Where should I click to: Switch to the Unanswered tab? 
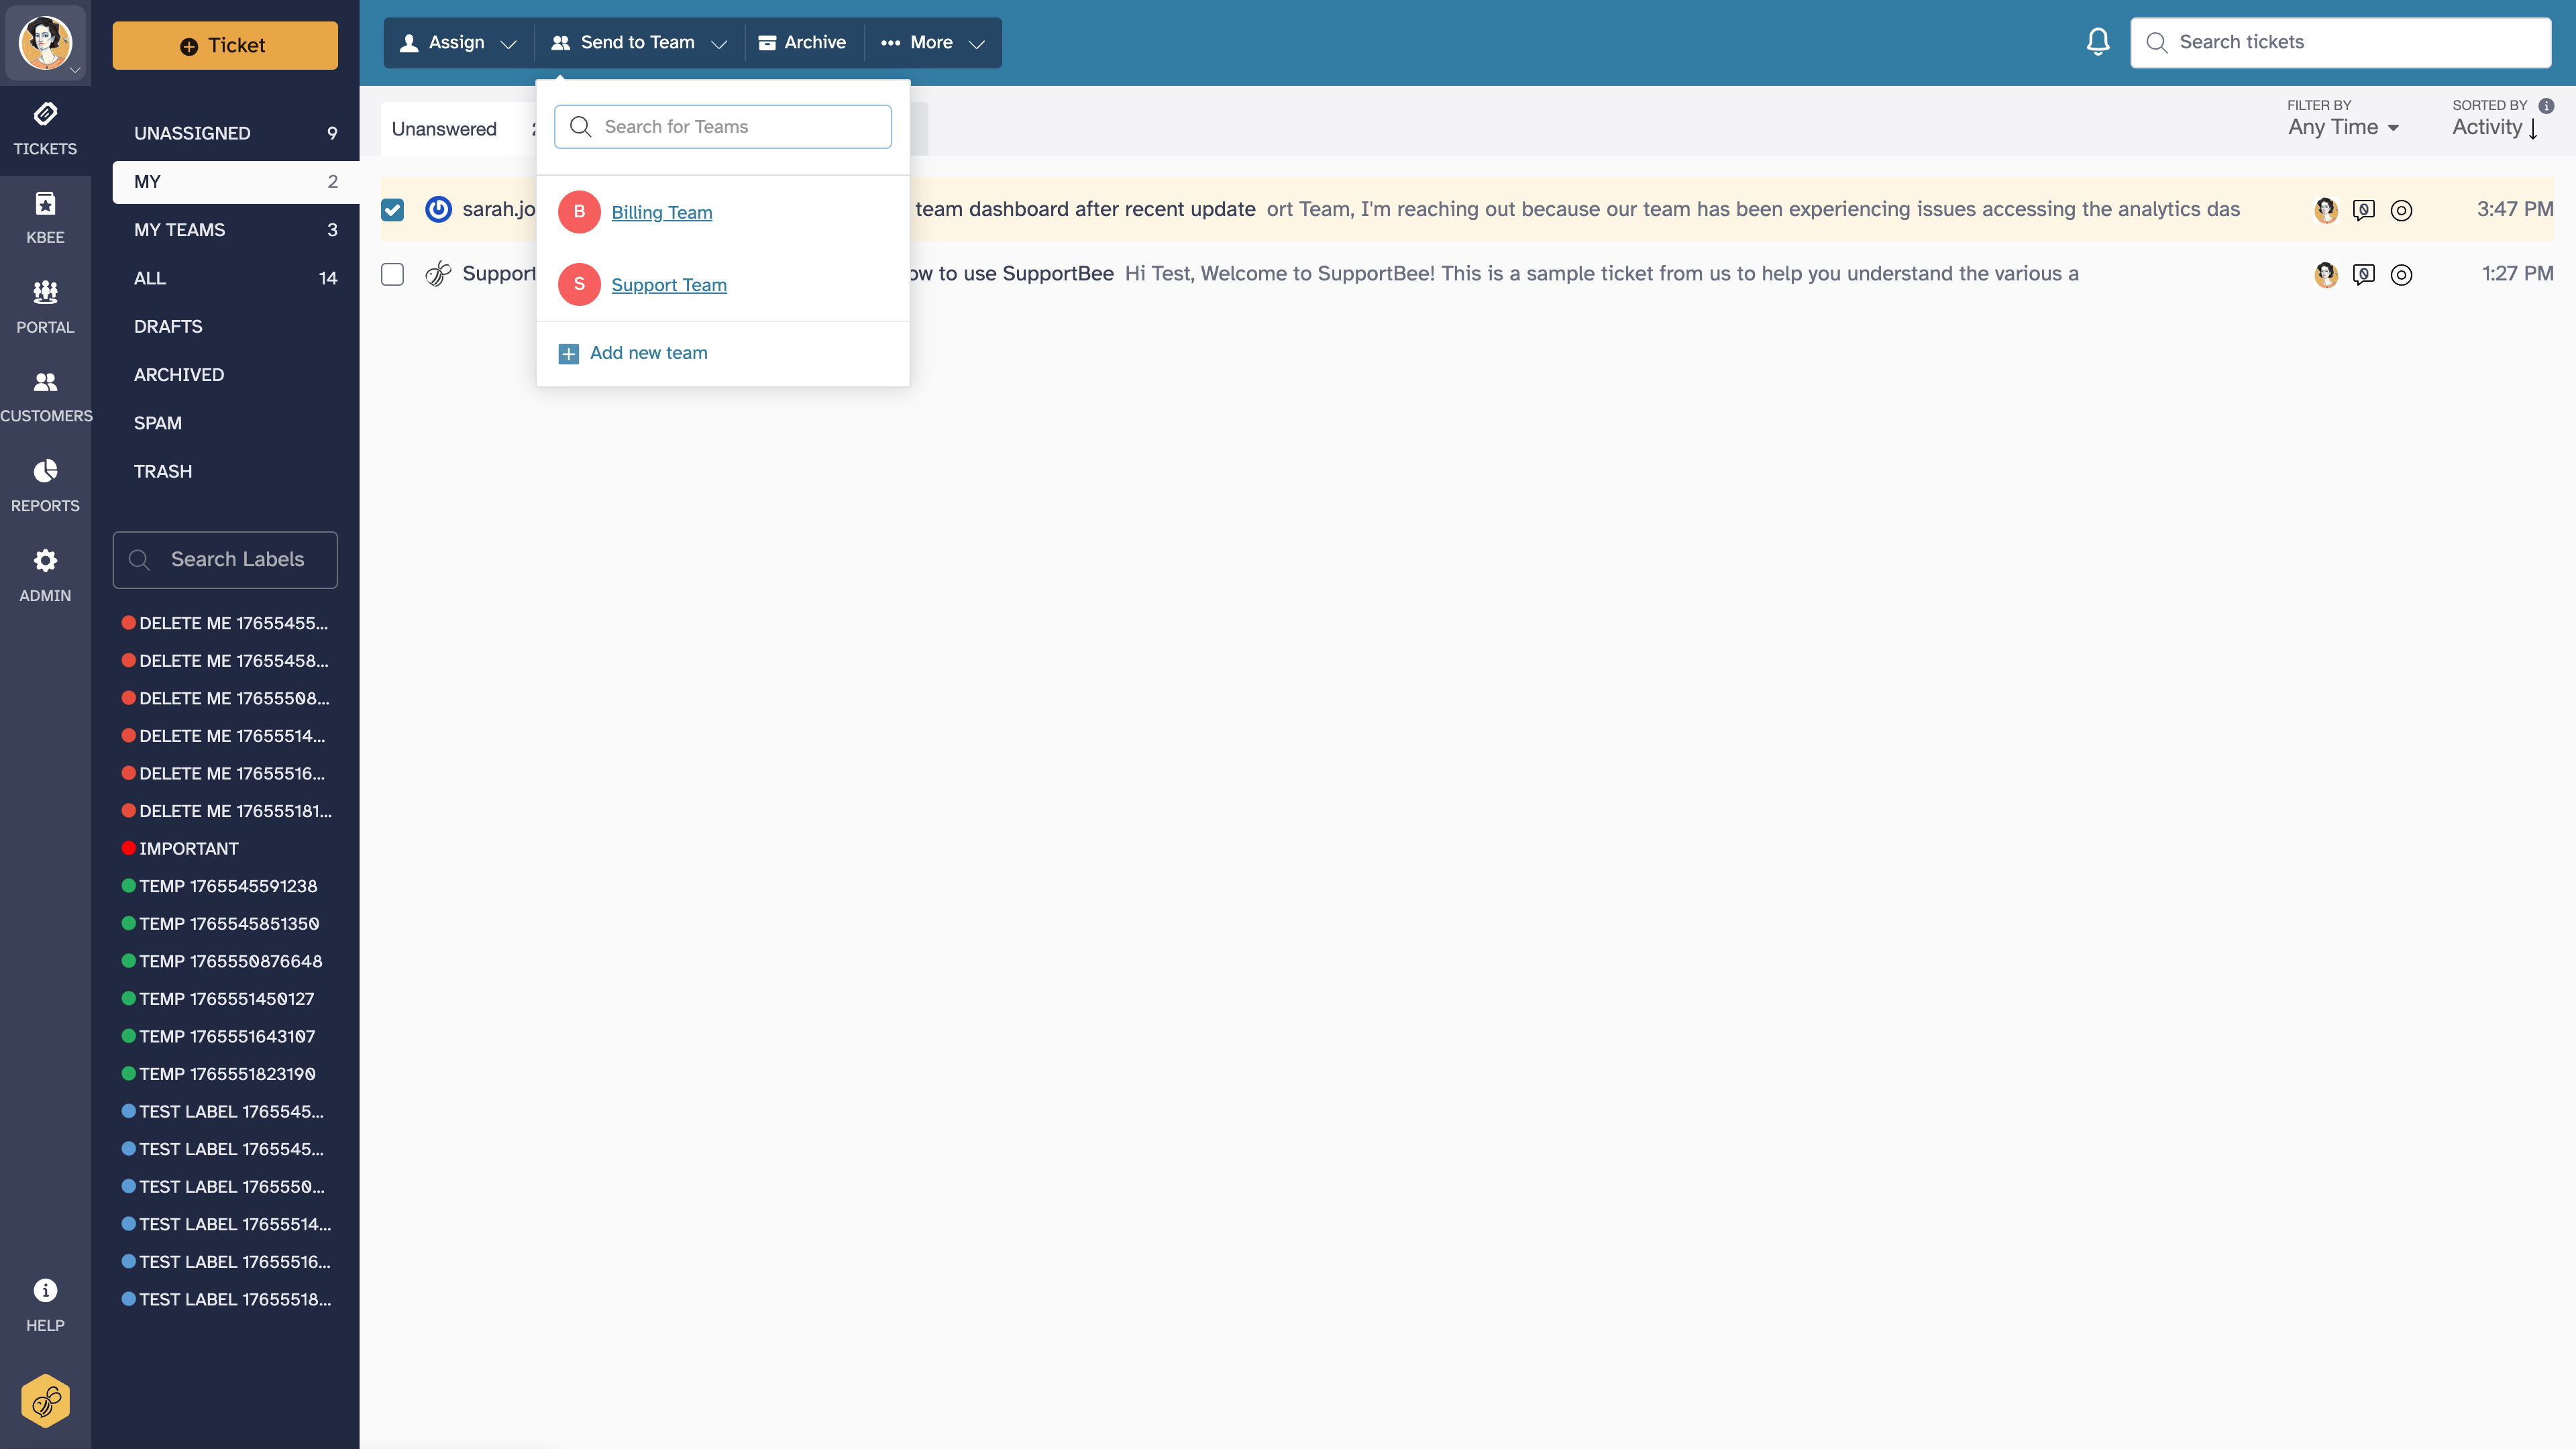(444, 128)
